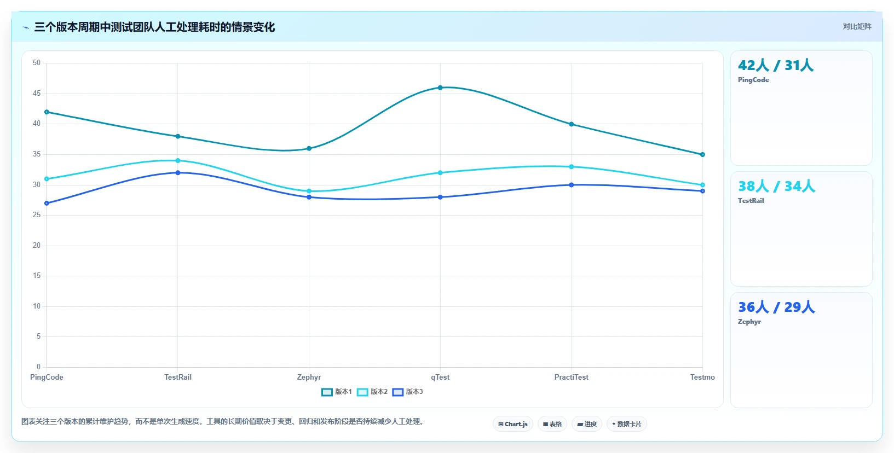Click the Testmo x-axis label

(x=702, y=377)
